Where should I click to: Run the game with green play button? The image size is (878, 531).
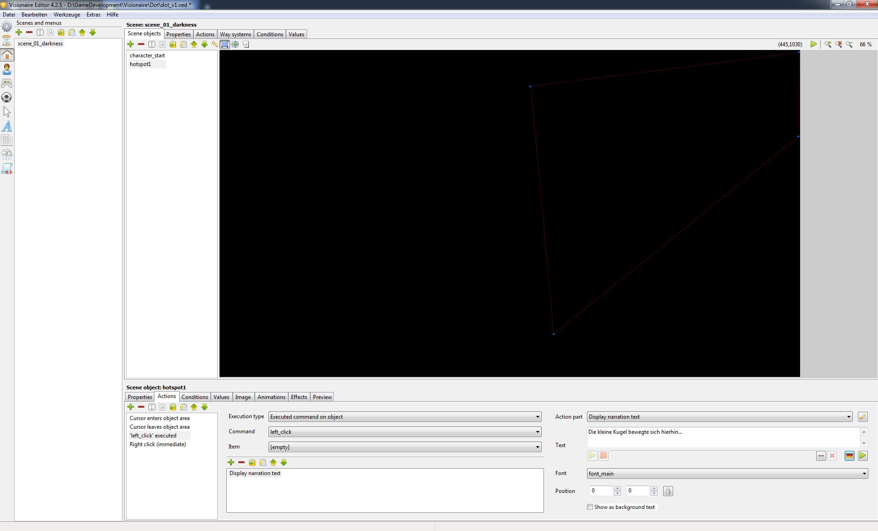(x=813, y=44)
